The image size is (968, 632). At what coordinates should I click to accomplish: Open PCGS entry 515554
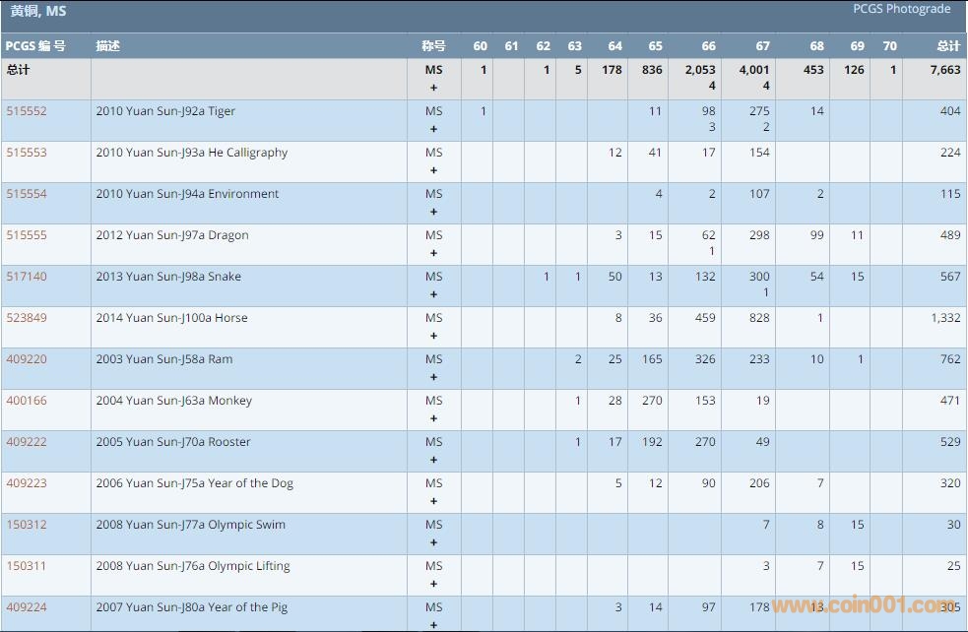coord(27,194)
